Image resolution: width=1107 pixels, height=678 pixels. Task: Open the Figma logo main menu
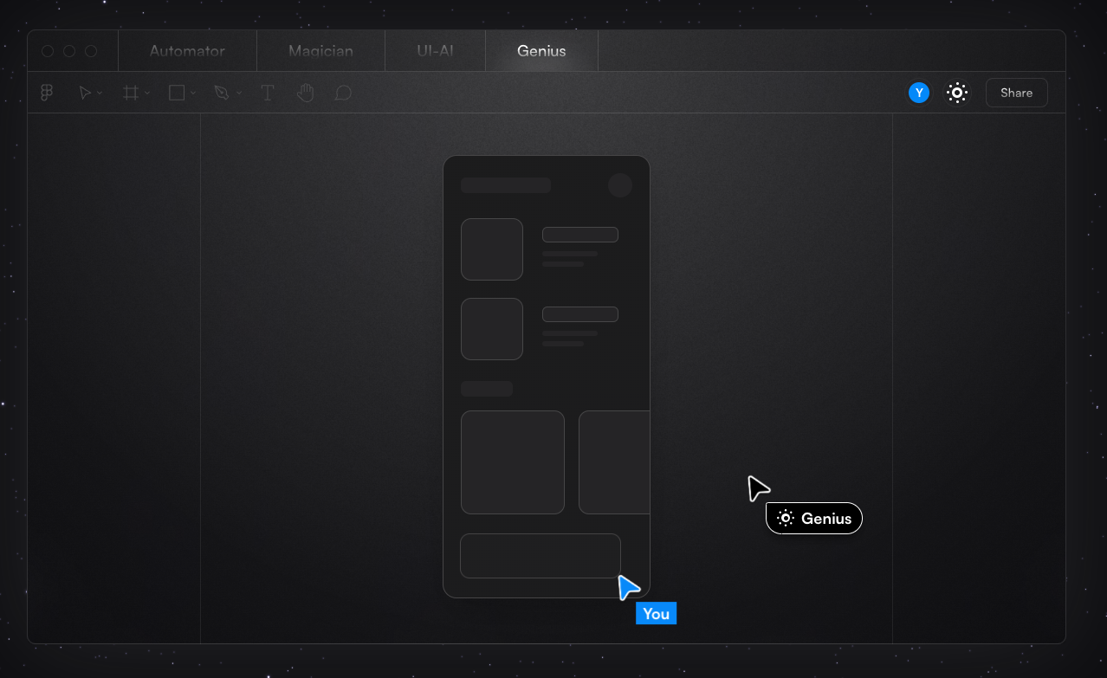[47, 93]
